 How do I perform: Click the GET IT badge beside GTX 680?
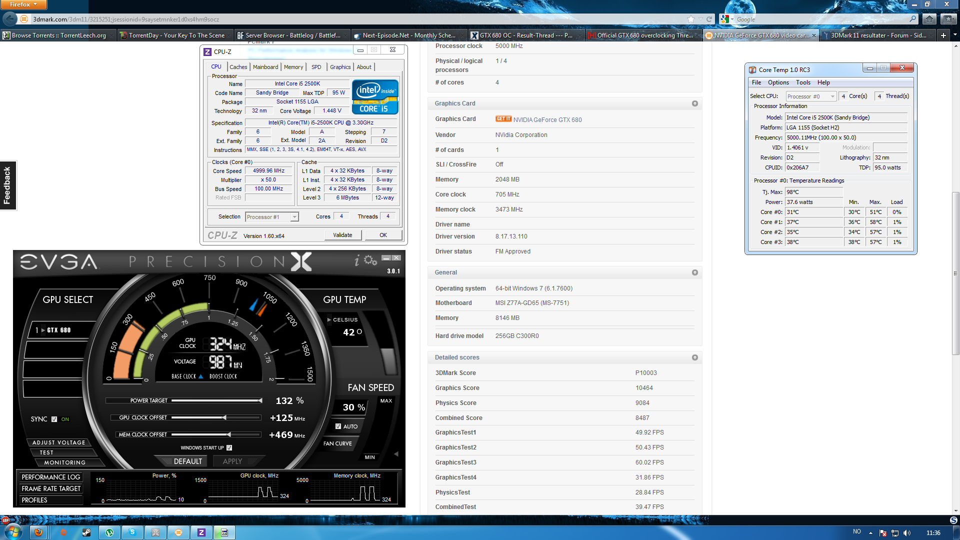(x=503, y=119)
